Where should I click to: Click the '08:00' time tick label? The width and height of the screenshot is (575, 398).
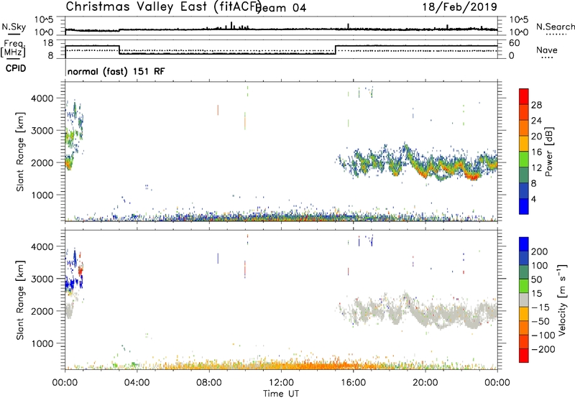pyautogui.click(x=209, y=383)
